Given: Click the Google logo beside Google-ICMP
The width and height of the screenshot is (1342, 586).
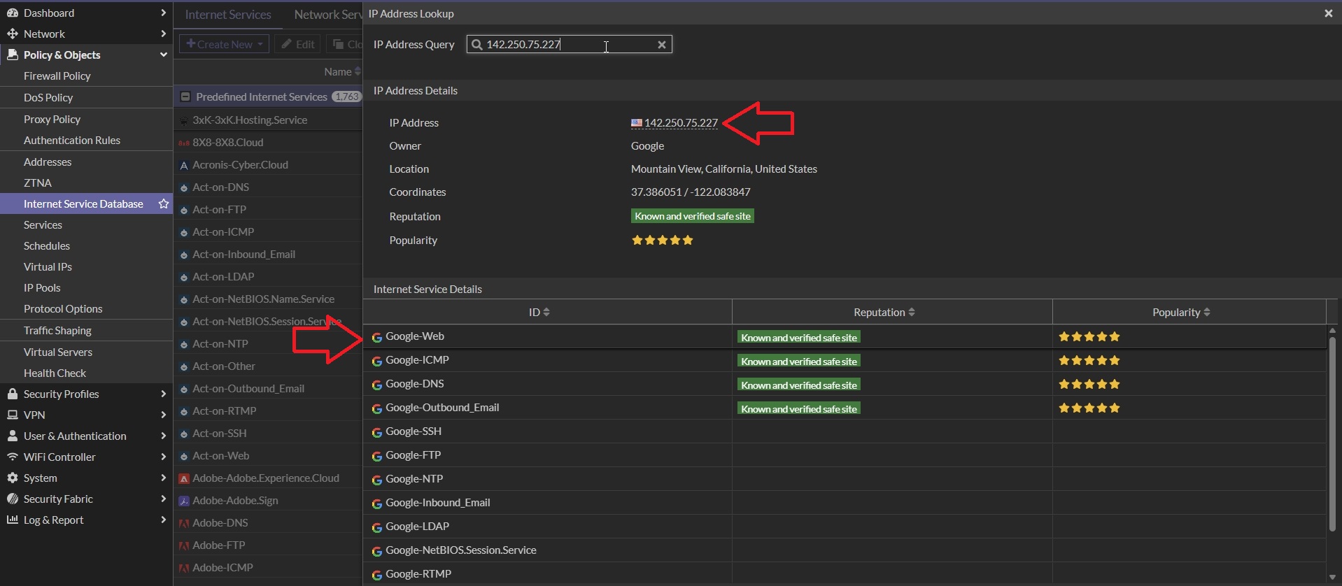Looking at the screenshot, I should coord(377,361).
